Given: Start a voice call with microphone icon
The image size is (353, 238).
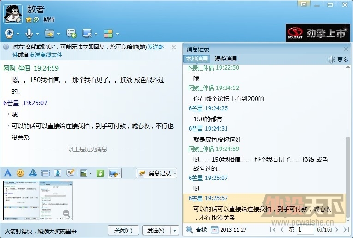Looking at the screenshot, I should pyautogui.click(x=29, y=34).
